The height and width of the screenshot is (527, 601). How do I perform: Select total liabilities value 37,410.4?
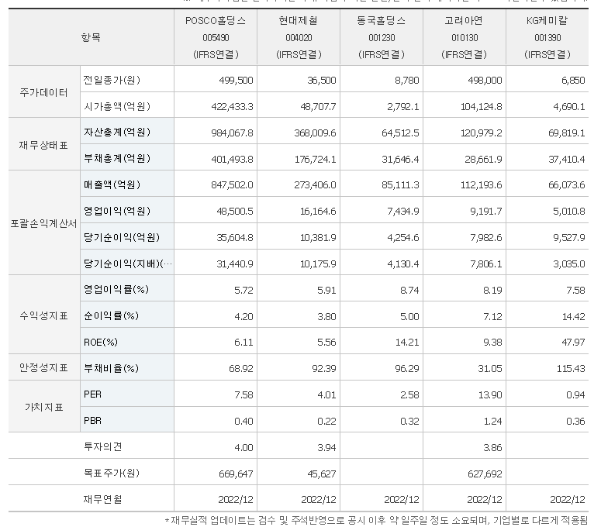coord(567,159)
